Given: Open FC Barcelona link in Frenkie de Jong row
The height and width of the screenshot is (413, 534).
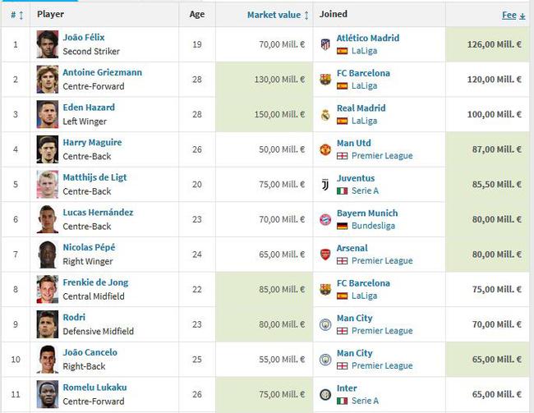Looking at the screenshot, I should (363, 282).
